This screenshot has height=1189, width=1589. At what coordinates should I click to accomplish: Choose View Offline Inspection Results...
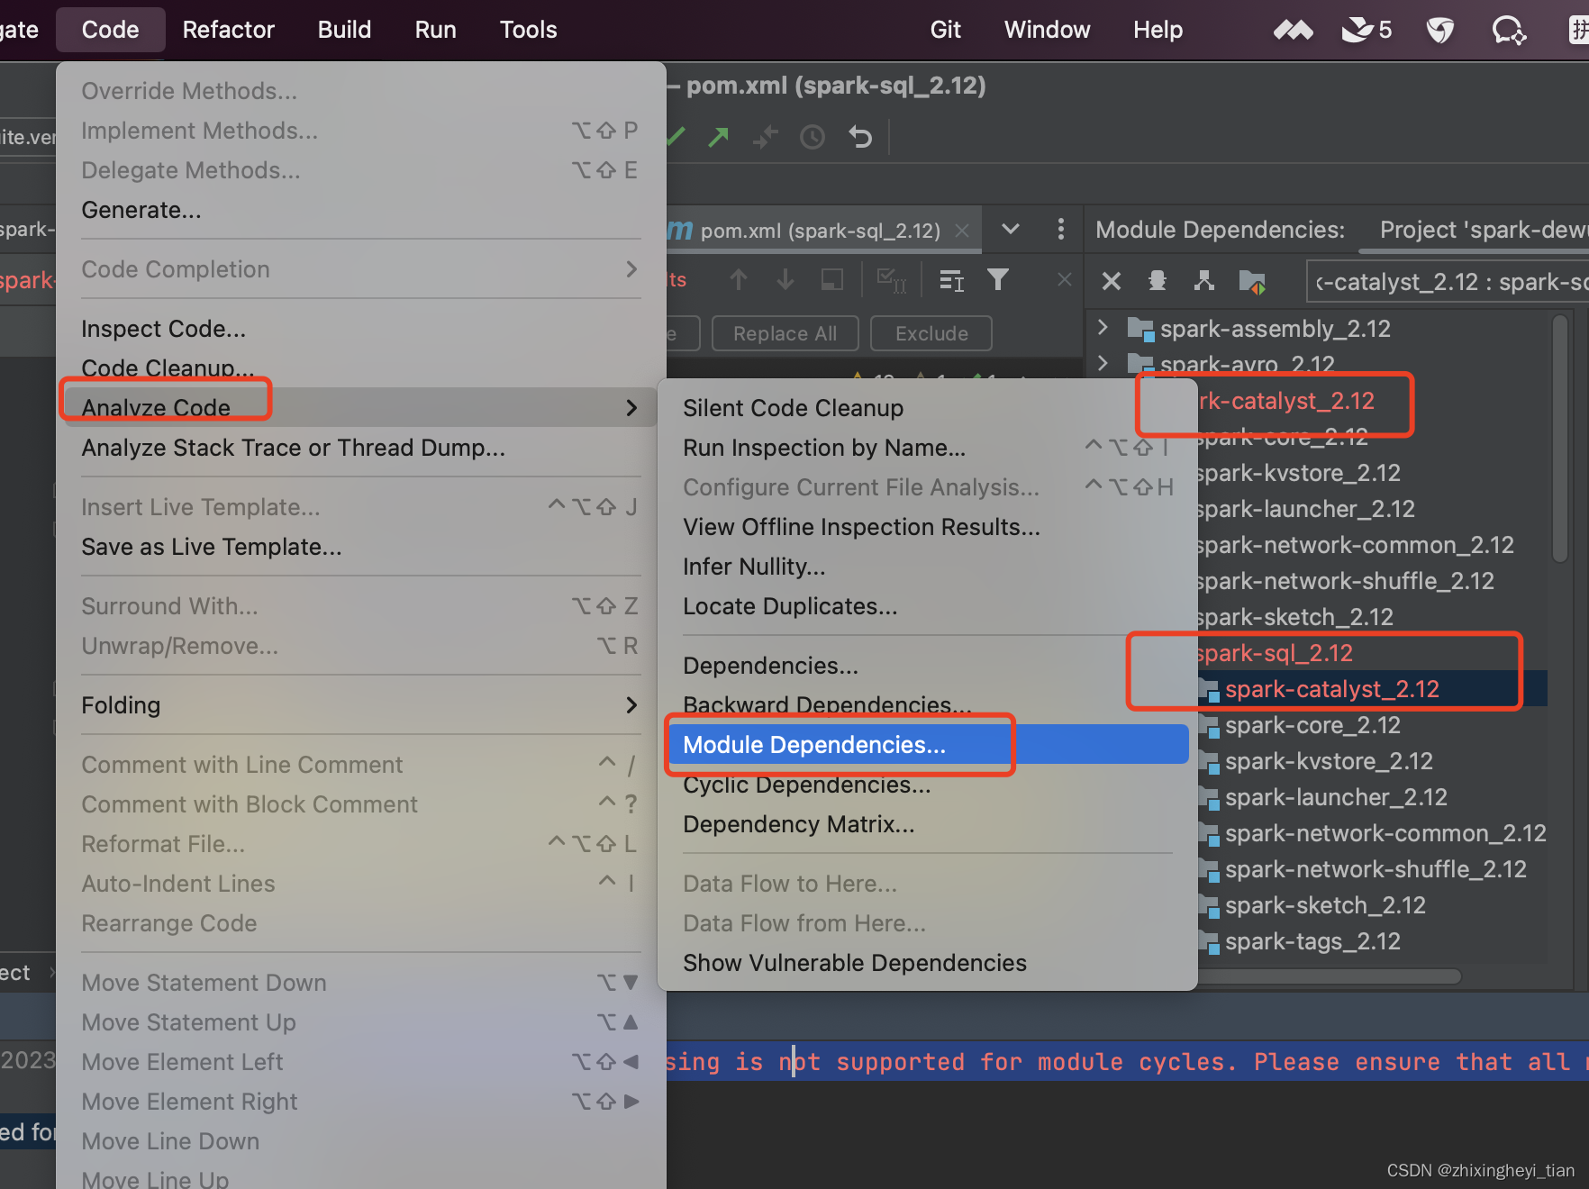point(928,527)
